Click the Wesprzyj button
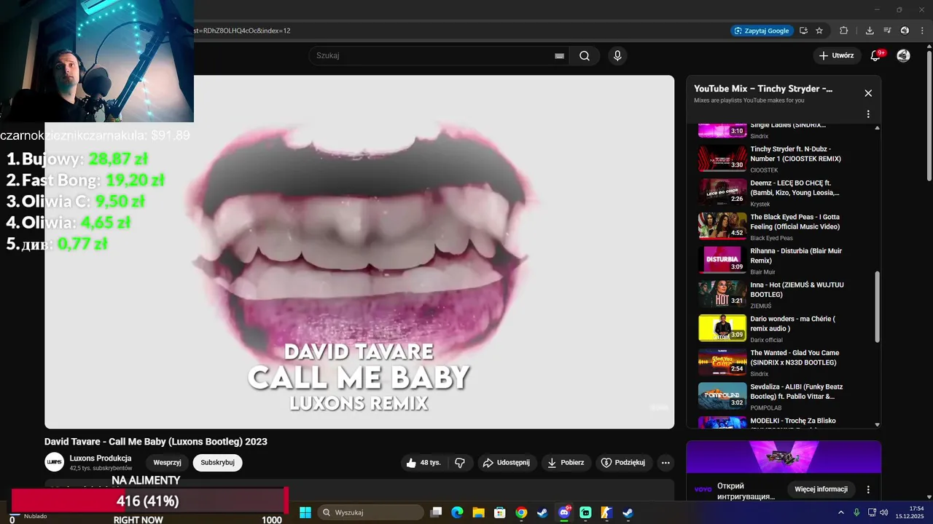This screenshot has width=933, height=524. [x=167, y=462]
